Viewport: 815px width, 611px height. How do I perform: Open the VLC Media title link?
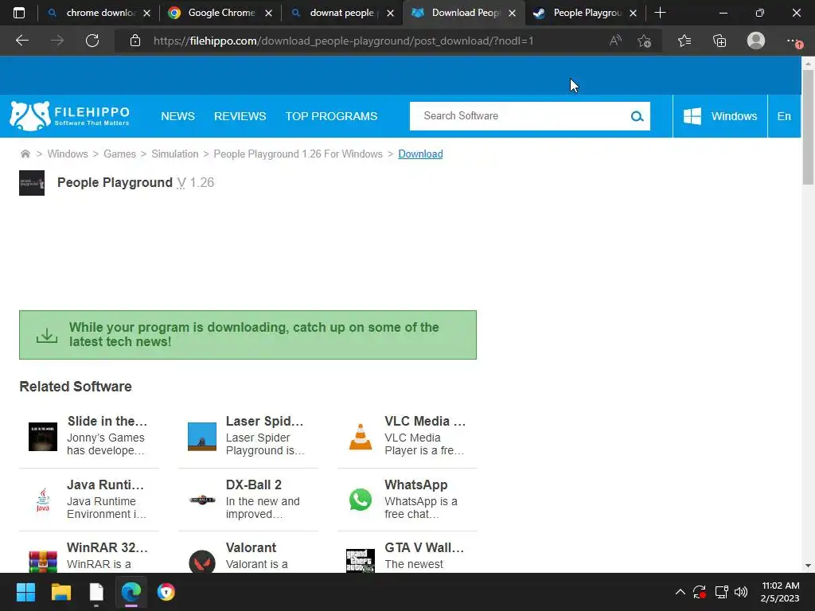tap(425, 421)
